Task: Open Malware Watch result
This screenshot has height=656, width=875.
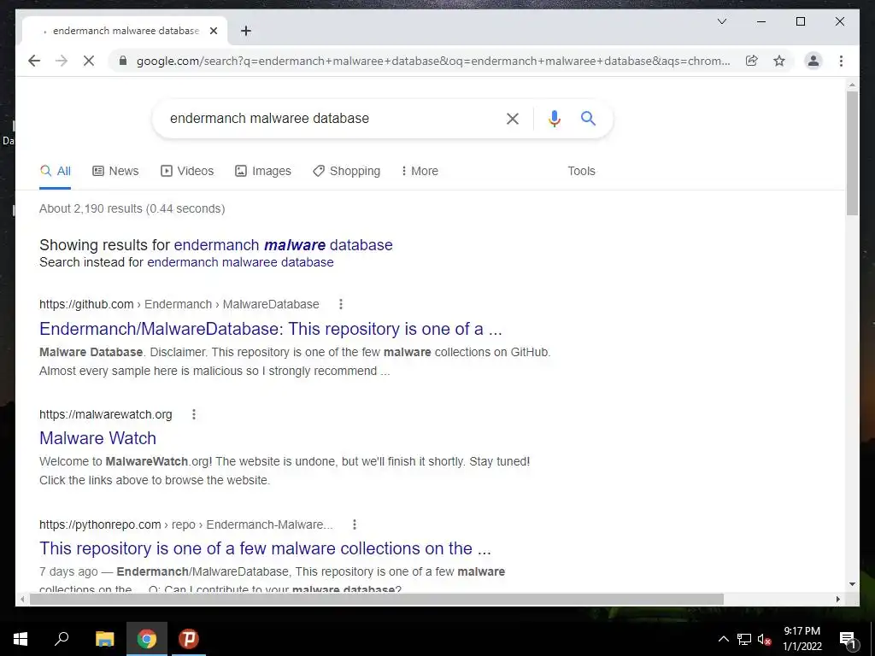Action: point(97,438)
